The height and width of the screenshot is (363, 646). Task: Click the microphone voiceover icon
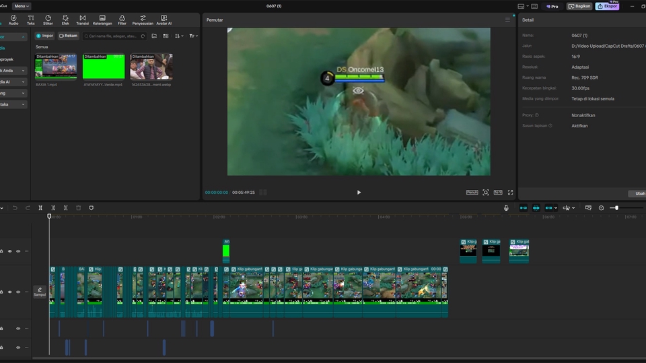(x=506, y=208)
